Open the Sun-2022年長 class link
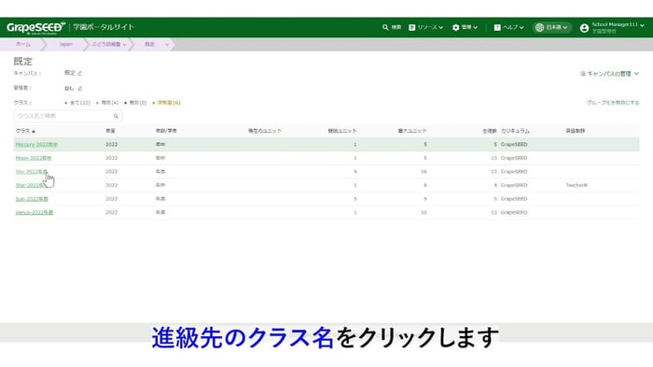The width and height of the screenshot is (653, 367). 32,199
